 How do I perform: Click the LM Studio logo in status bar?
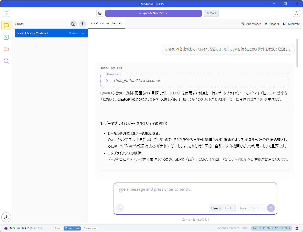point(6,228)
